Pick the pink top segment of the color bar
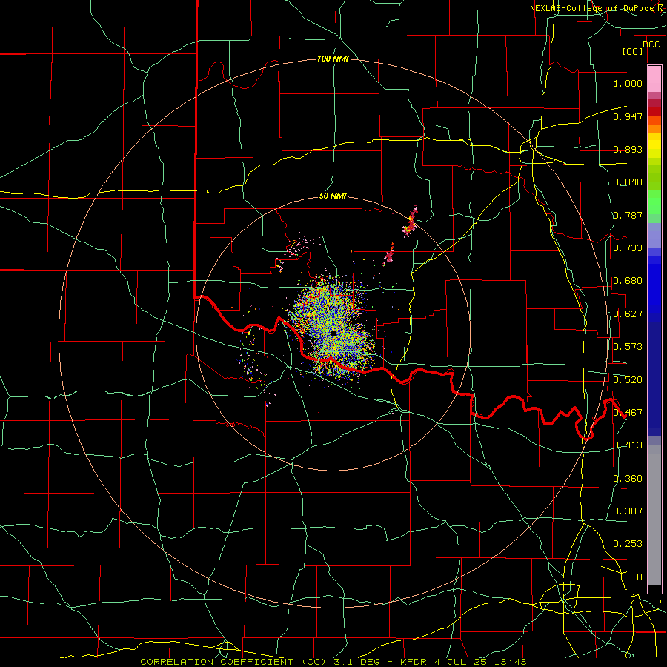 (x=654, y=79)
